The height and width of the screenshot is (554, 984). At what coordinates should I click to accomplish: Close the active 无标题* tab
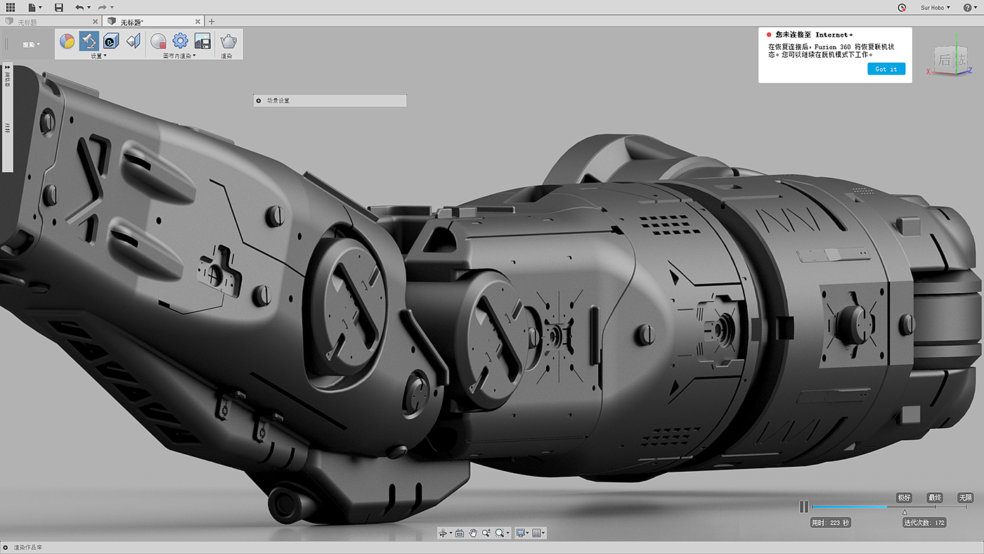[198, 22]
